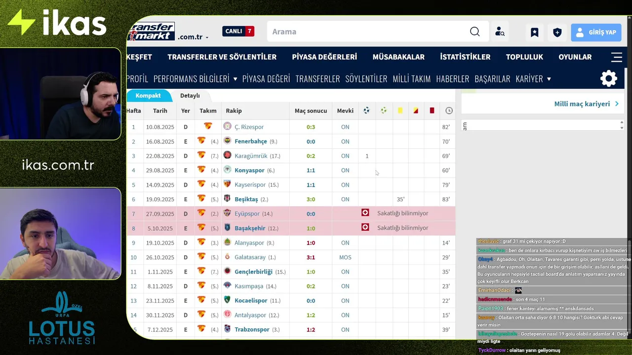This screenshot has height=355, width=632.
Task: Open the Konyaspor opponent link
Action: tap(249, 171)
